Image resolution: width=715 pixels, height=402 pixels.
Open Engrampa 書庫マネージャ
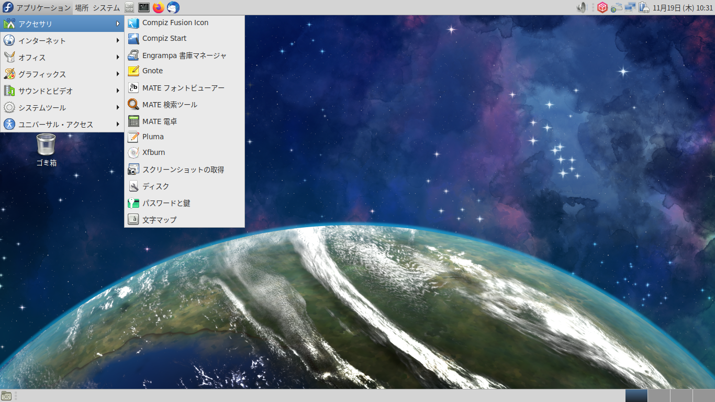(x=184, y=55)
